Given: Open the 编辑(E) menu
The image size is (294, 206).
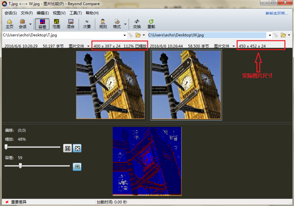Looking at the screenshot, I should (x=43, y=13).
